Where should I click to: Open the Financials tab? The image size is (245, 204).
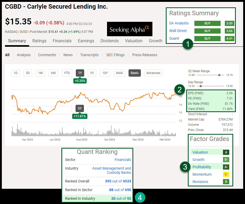(62, 41)
